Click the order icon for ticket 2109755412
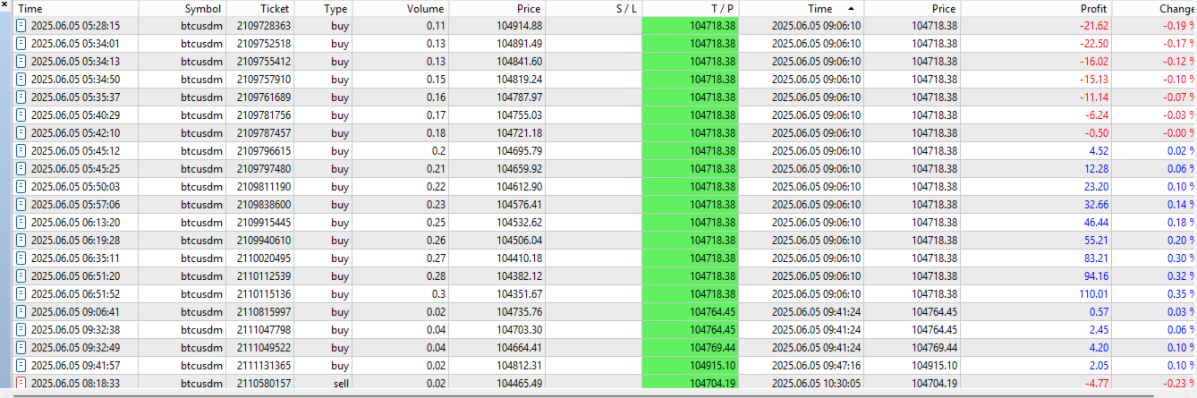 click(x=21, y=62)
